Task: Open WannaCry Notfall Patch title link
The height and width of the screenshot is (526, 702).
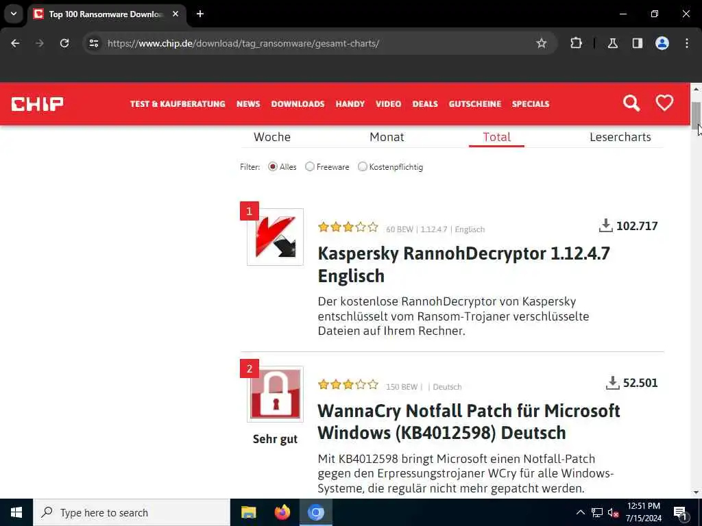Action: coord(469,422)
